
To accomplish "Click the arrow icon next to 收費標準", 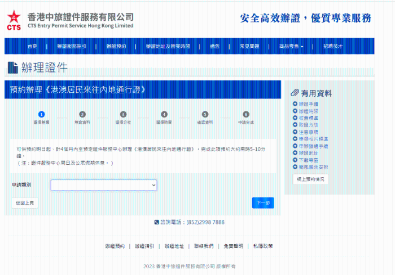I will (295, 118).
